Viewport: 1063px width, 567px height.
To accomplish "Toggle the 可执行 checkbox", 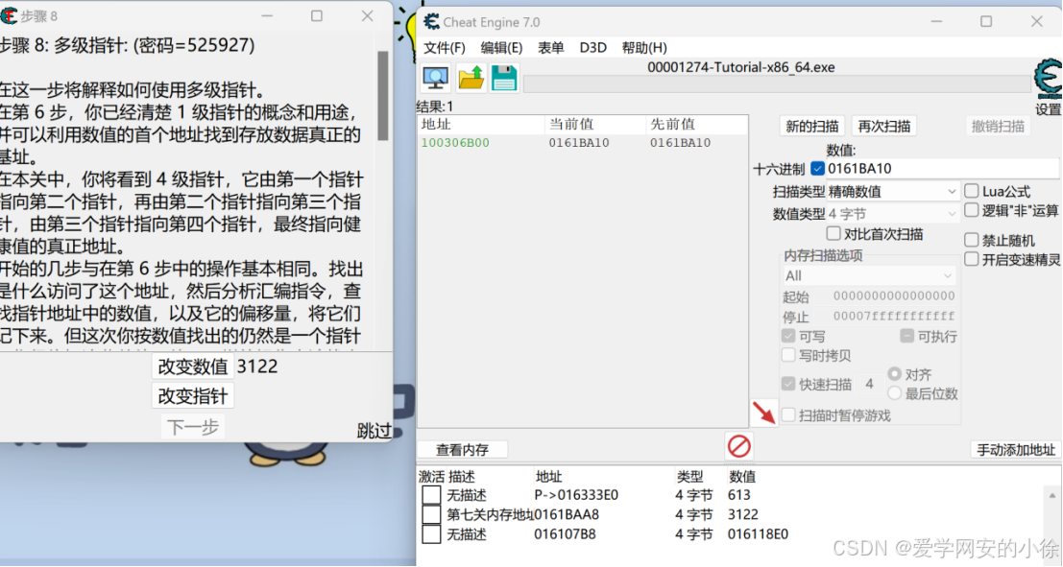I will coord(907,336).
